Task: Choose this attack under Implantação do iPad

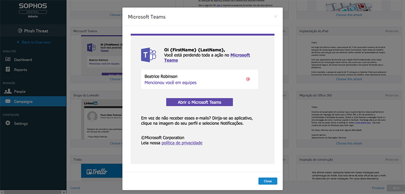Action: click(349, 79)
